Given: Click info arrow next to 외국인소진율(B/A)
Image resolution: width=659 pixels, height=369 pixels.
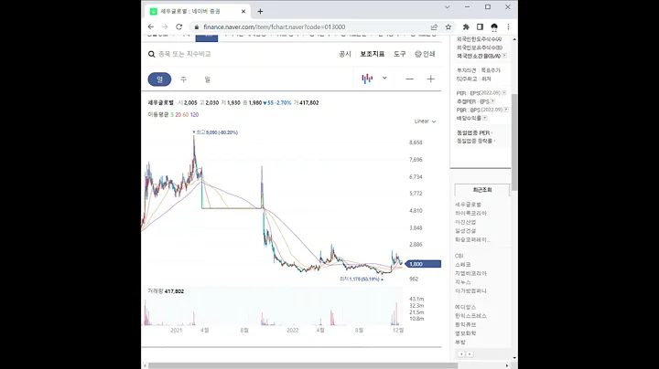Looking at the screenshot, I should (504, 56).
